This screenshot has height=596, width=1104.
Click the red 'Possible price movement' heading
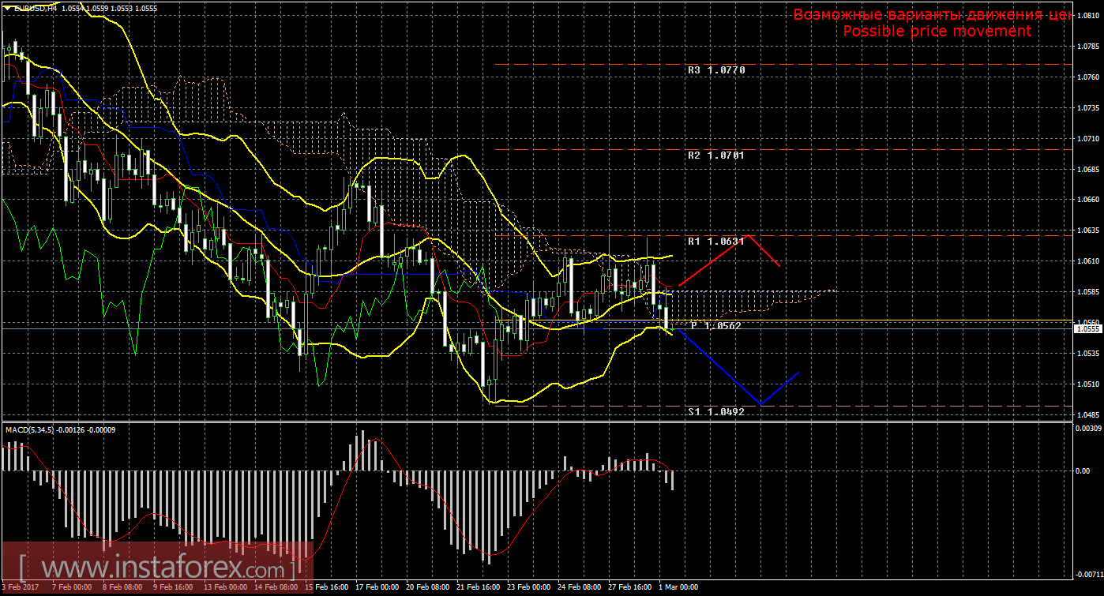pos(937,32)
